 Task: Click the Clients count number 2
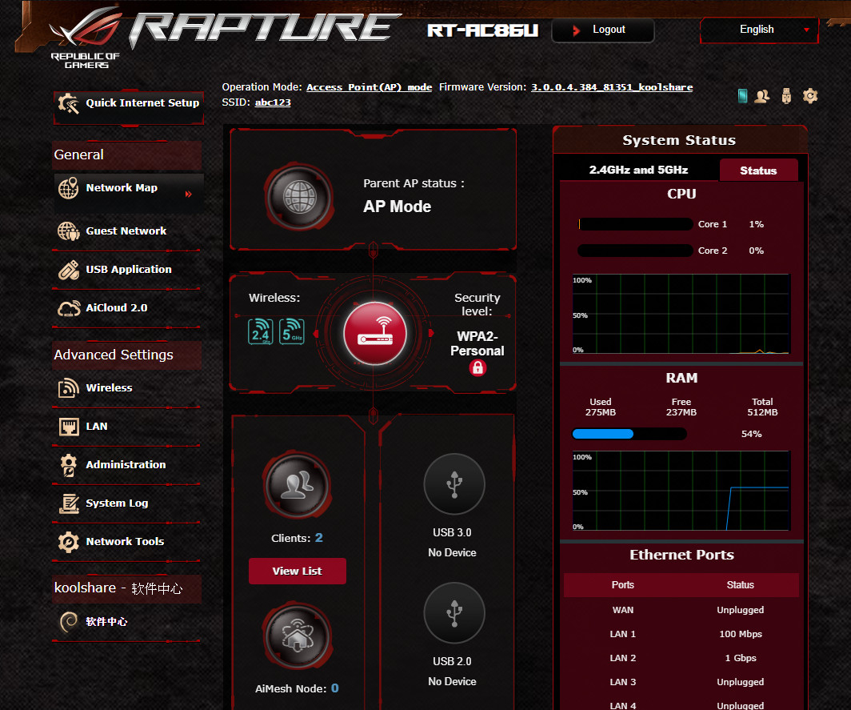tap(319, 538)
